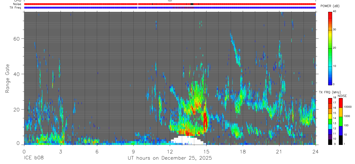Click the '10000' tick on NOISE scale
Image resolution: width=355 pixels, height=164 pixels.
pyautogui.click(x=348, y=107)
